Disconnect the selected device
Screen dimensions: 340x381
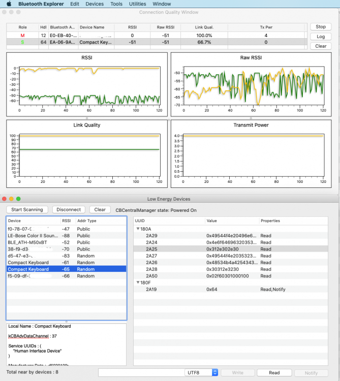click(69, 209)
